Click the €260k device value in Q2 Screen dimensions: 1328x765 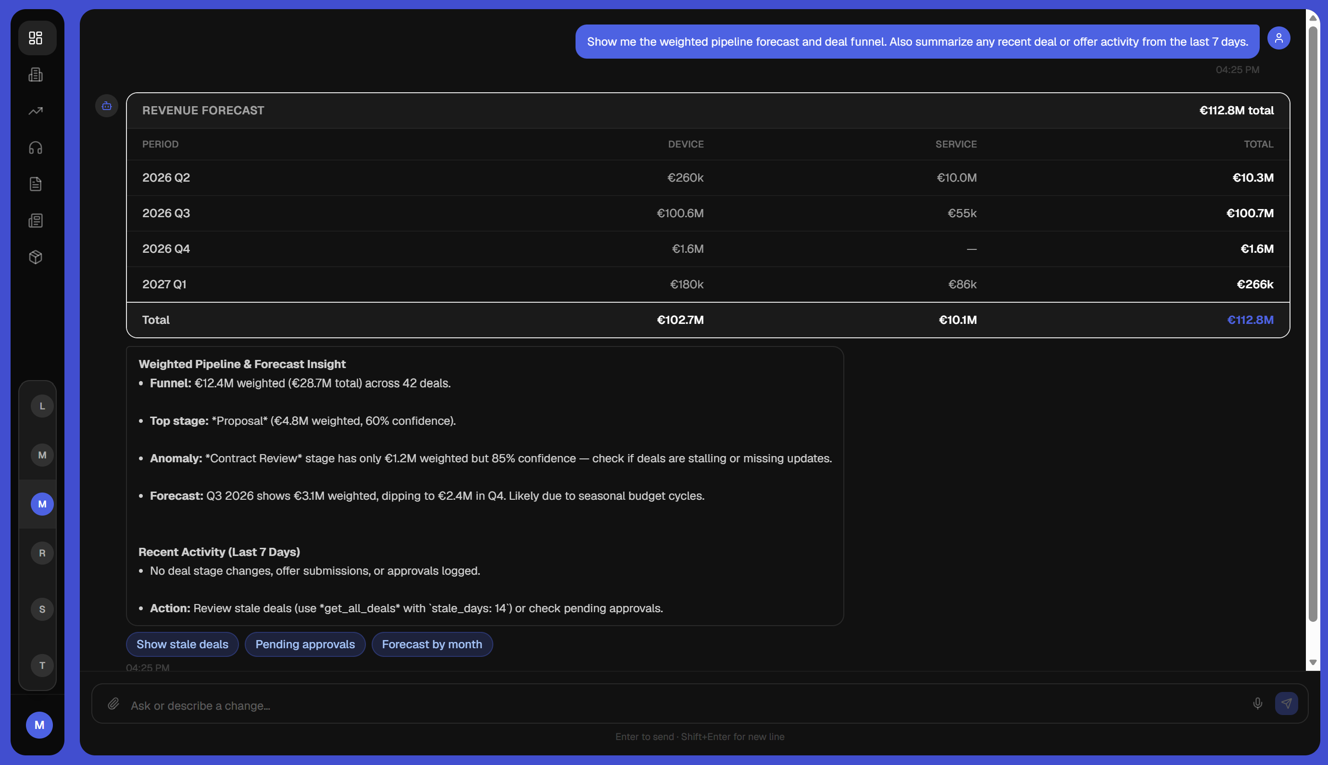[685, 178]
